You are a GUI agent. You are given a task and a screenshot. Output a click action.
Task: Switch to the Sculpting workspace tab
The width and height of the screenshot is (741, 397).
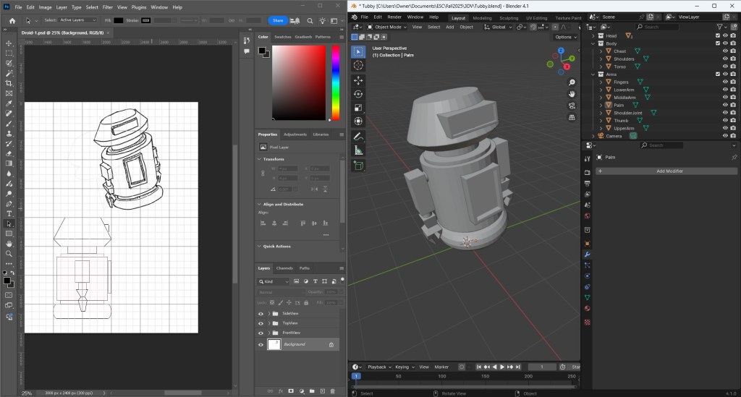[x=509, y=17]
